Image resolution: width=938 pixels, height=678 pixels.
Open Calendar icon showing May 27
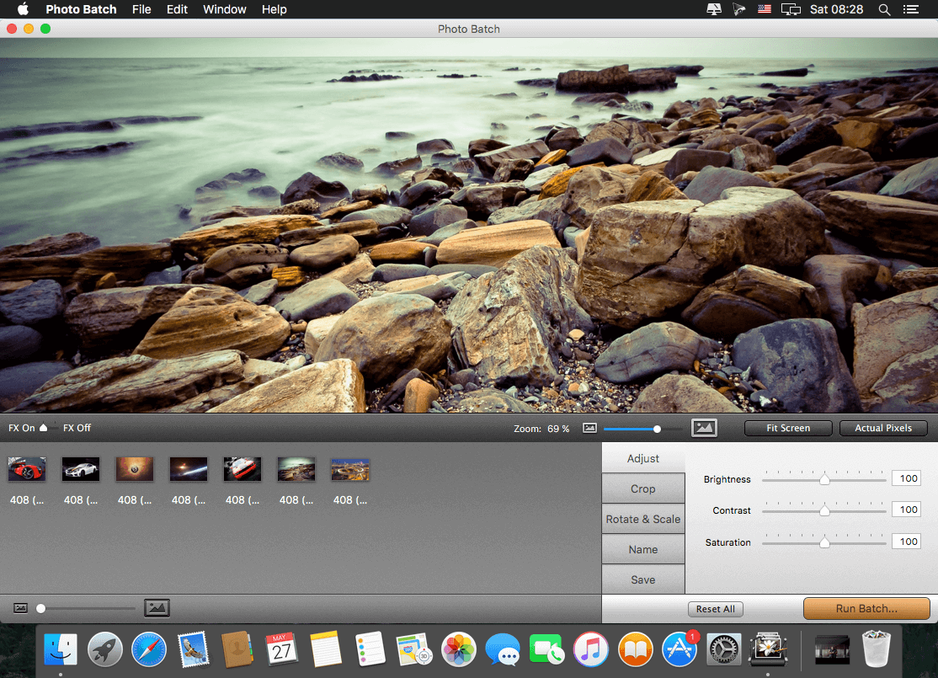[282, 649]
